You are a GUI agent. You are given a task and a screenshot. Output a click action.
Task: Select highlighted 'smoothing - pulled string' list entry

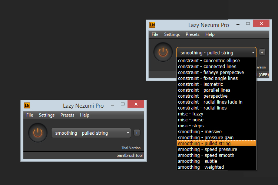tap(216, 143)
